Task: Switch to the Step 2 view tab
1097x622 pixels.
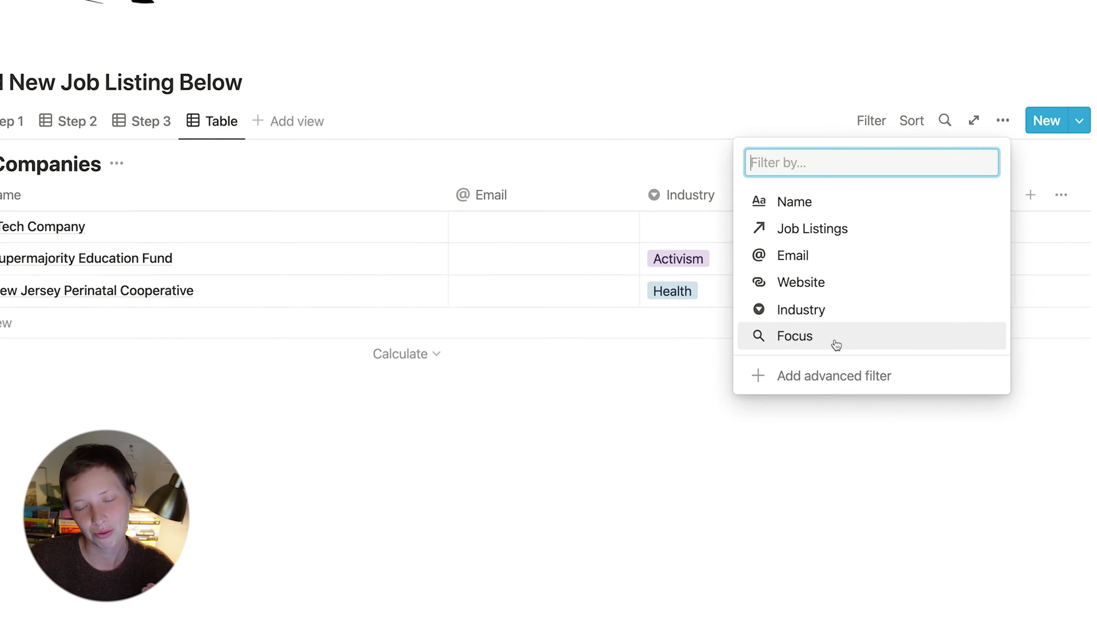Action: point(68,122)
